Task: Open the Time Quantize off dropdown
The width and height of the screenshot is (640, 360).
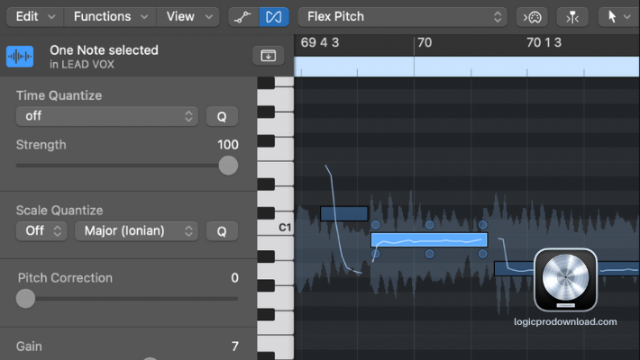Action: coord(107,116)
